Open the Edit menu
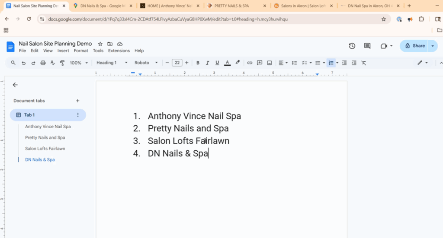Image resolution: width=443 pixels, height=238 pixels. click(x=35, y=51)
